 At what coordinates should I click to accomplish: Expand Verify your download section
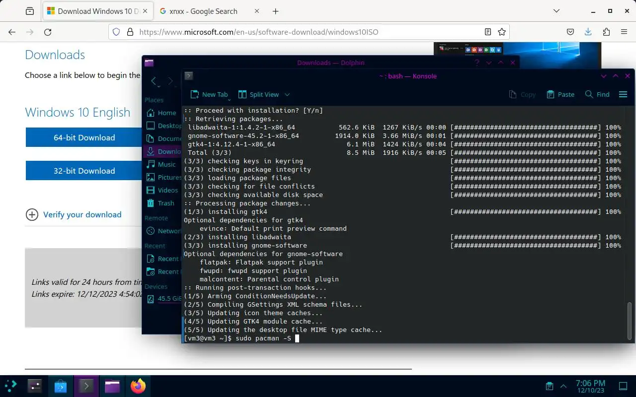(74, 214)
